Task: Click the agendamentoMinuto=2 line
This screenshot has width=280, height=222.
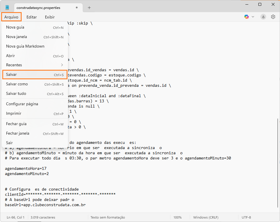Action: coord(27,174)
